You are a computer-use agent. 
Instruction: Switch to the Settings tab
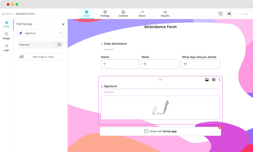point(105,14)
